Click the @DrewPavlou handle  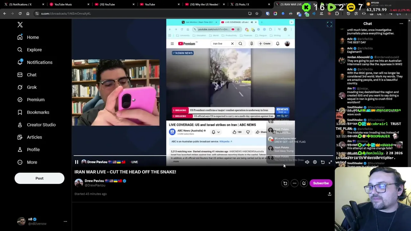(95, 185)
